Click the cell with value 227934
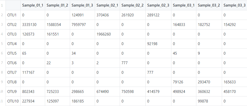The width and height of the screenshot is (247, 106). pyautogui.click(x=33, y=101)
